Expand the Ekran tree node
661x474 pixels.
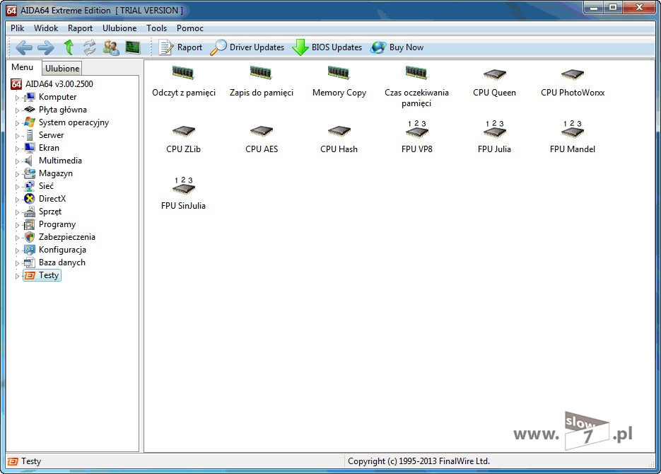(x=17, y=149)
